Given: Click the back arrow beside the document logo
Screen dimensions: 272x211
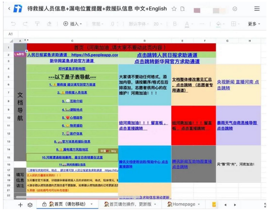Looking at the screenshot, I should (x=9, y=8).
